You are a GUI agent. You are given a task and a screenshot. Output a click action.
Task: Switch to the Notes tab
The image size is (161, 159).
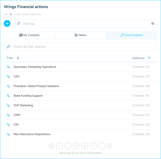point(80,35)
